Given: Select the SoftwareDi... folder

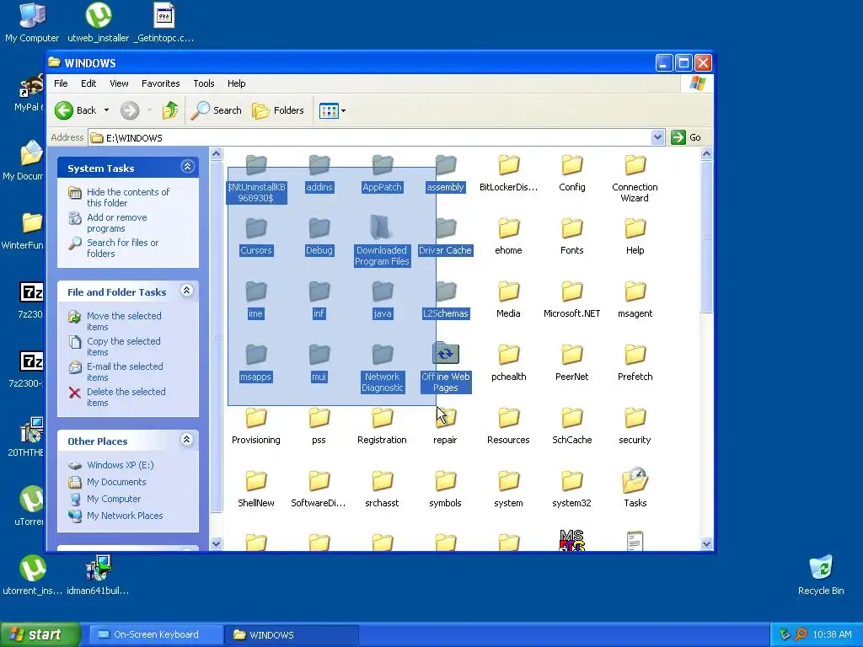Looking at the screenshot, I should pos(319,489).
